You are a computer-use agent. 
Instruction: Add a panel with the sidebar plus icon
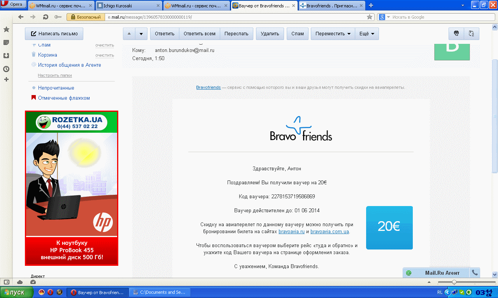click(6, 80)
